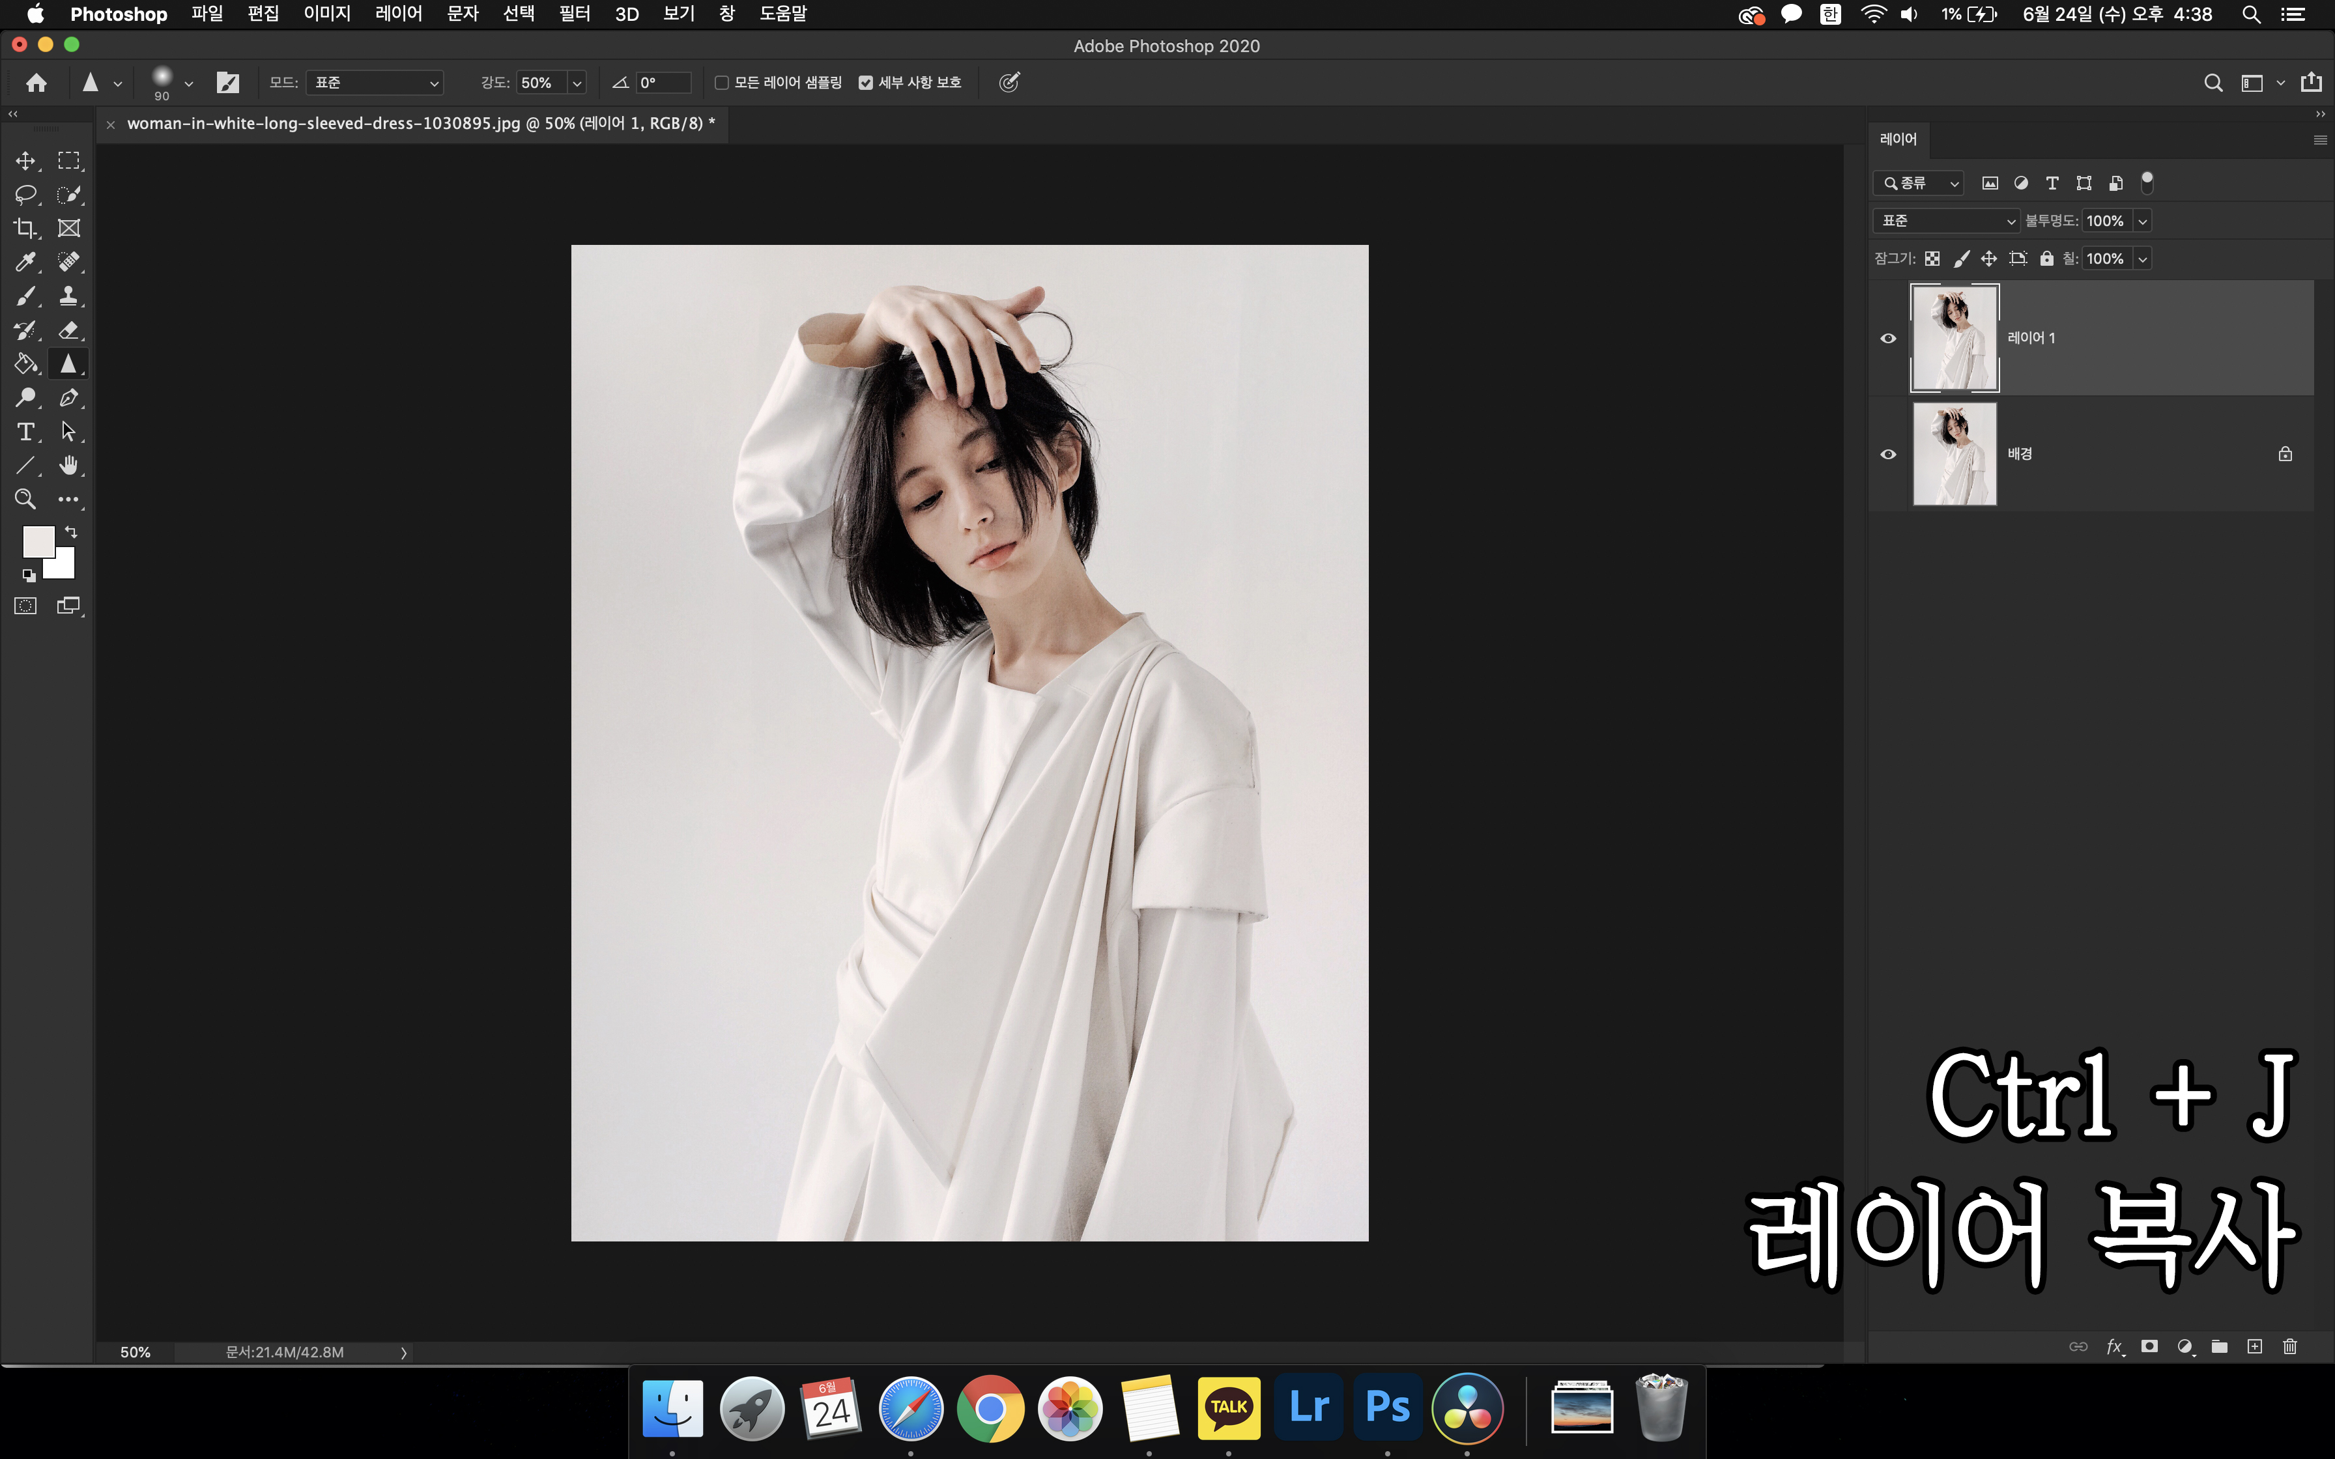Open the 불투명도 100% dropdown arrow
Image resolution: width=2335 pixels, height=1459 pixels.
pos(2142,221)
